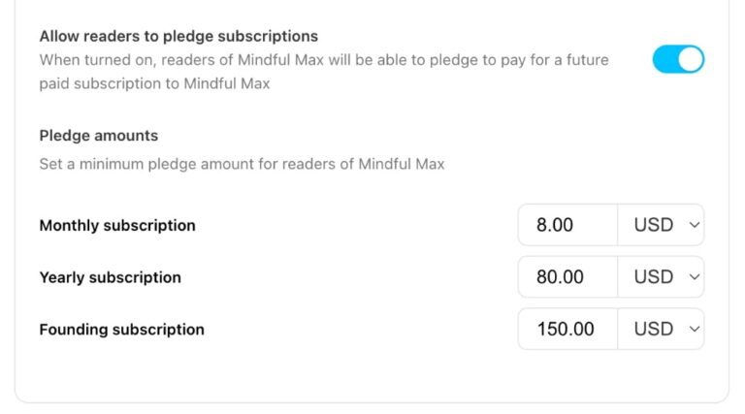Click the USD text in the Monthly row
Image resolution: width=745 pixels, height=414 pixels.
(653, 225)
